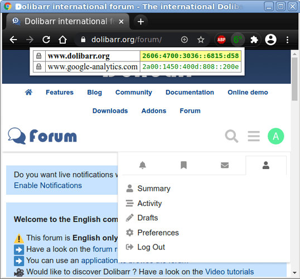This screenshot has height=279, width=300.
Task: Go back with the browser back arrow
Action: click(x=13, y=40)
